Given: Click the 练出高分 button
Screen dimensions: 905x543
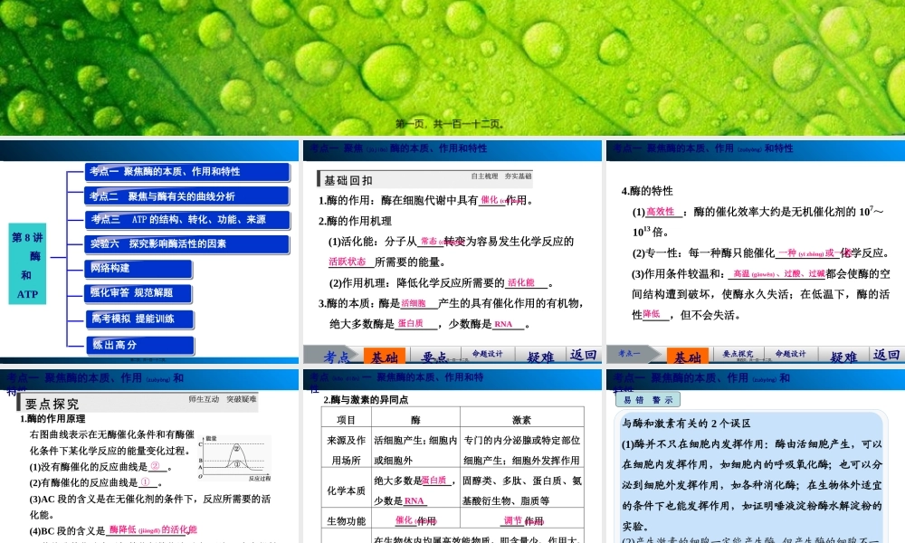Looking at the screenshot, I should click(139, 345).
